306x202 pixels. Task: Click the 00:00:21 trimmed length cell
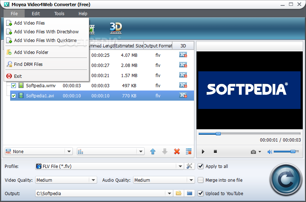(100, 75)
